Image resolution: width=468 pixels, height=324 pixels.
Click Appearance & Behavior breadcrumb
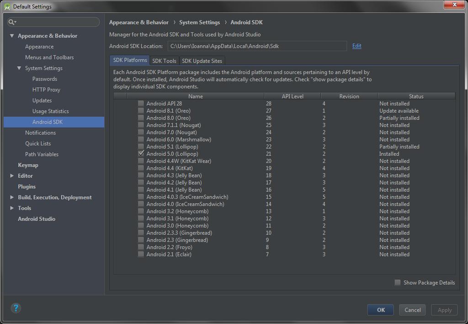click(x=139, y=22)
